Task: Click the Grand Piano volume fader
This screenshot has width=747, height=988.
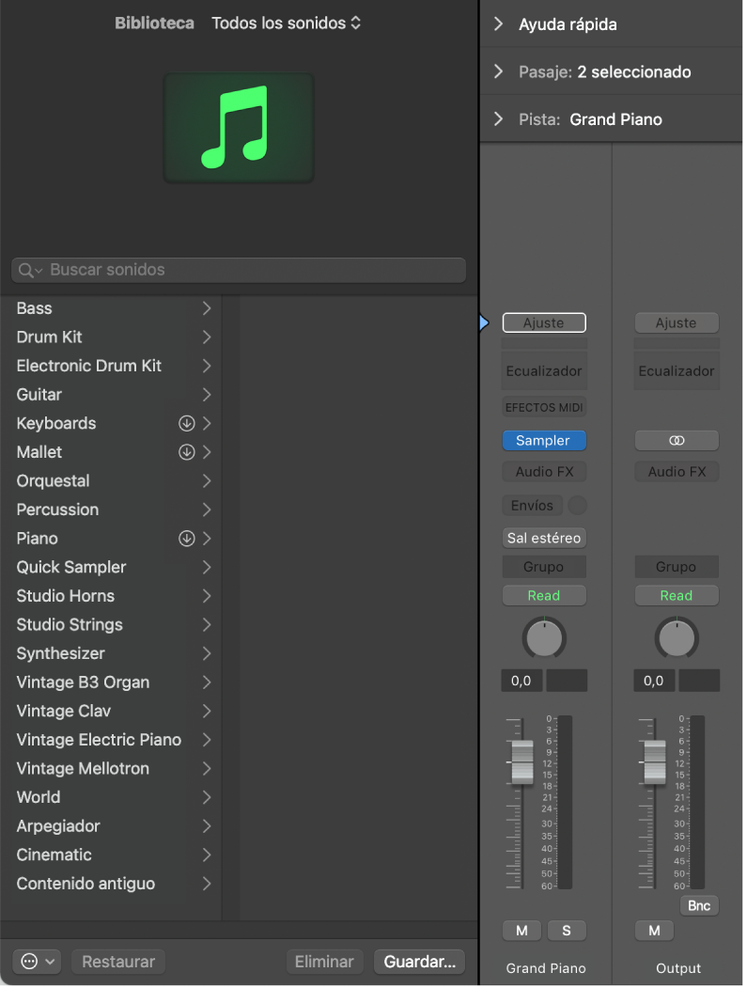Action: coord(521,761)
